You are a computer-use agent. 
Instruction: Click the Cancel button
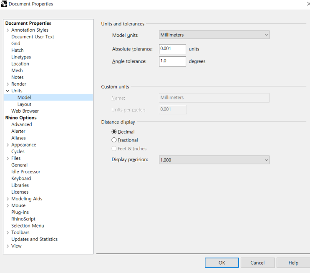tap(257, 263)
